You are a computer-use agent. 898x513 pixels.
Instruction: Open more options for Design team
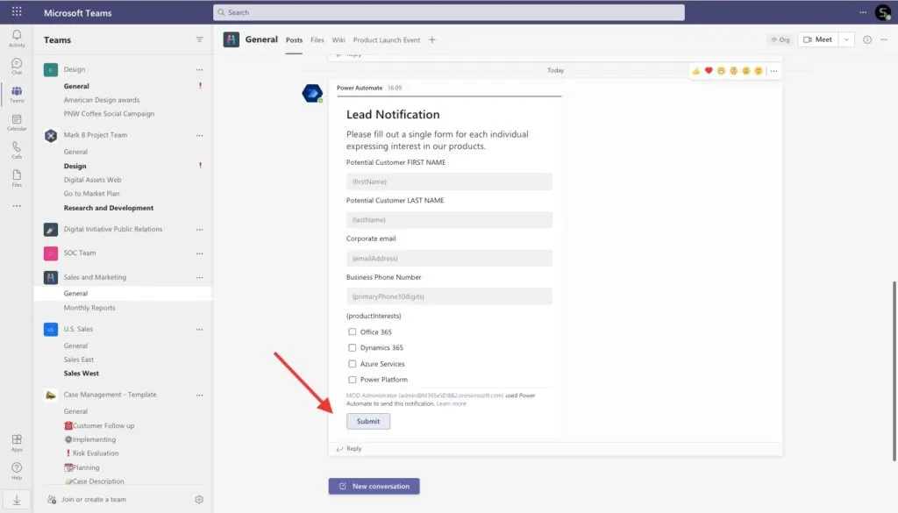tap(199, 69)
